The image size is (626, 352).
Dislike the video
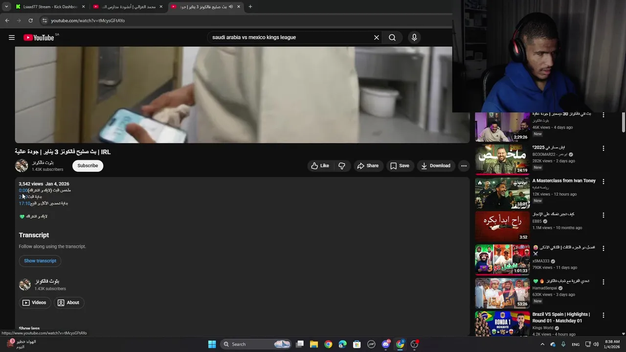[342, 166]
